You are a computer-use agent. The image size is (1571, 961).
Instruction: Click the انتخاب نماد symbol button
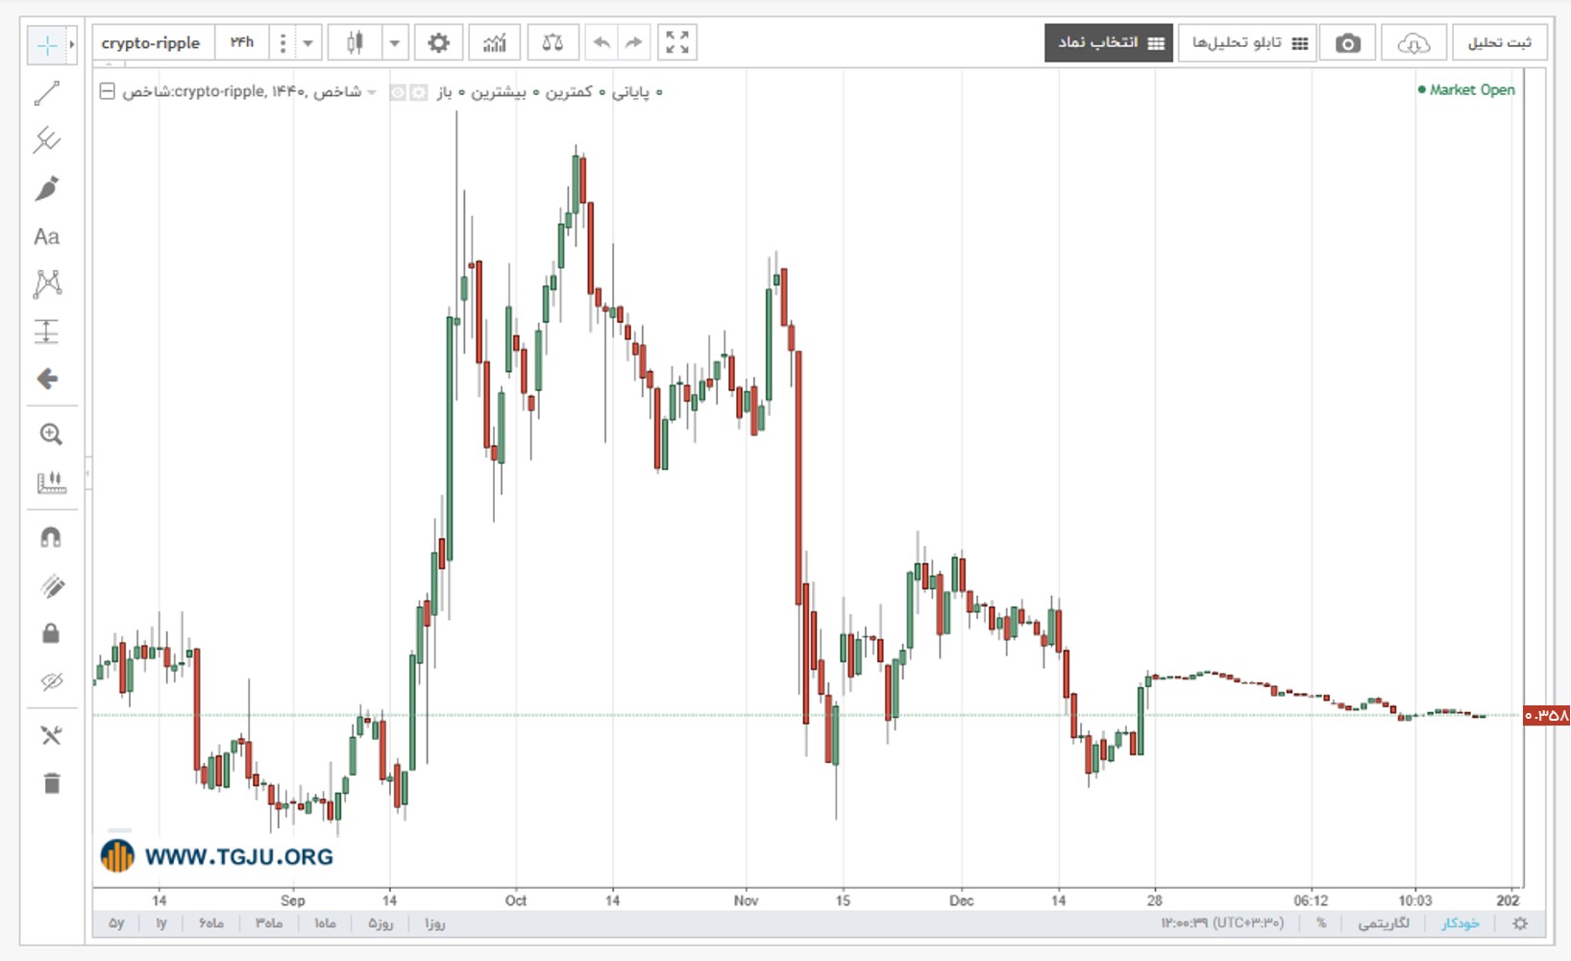coord(1109,43)
